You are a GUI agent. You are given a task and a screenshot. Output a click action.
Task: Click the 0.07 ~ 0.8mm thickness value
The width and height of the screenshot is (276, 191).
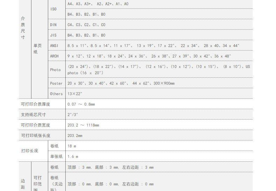pos(81,104)
